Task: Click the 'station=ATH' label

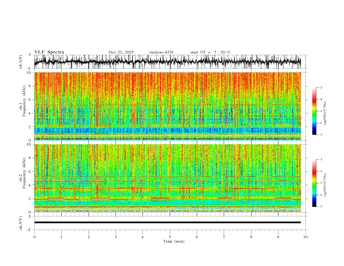Action: [161, 52]
